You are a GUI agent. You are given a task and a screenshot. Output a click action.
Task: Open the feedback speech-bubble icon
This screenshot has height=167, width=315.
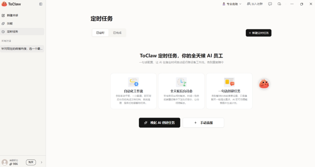pos(270,4)
